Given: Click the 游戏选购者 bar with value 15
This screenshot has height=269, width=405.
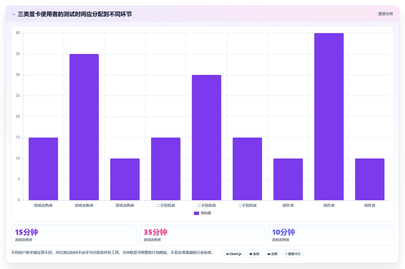Looking at the screenshot, I should tap(43, 169).
